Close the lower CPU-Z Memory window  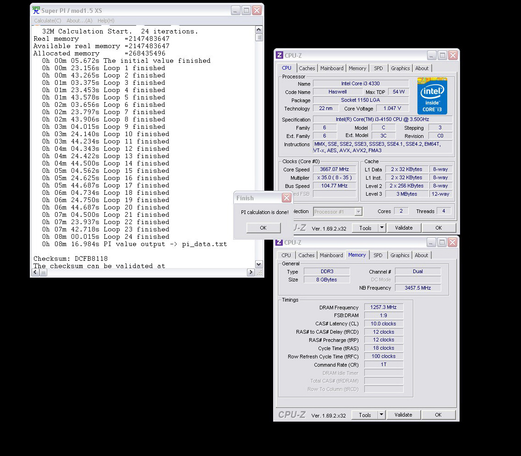[453, 242]
